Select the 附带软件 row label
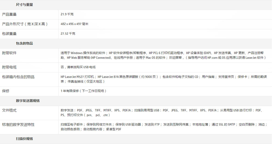Image resolution: width=272 pixels, height=144 pixels. pyautogui.click(x=9, y=53)
